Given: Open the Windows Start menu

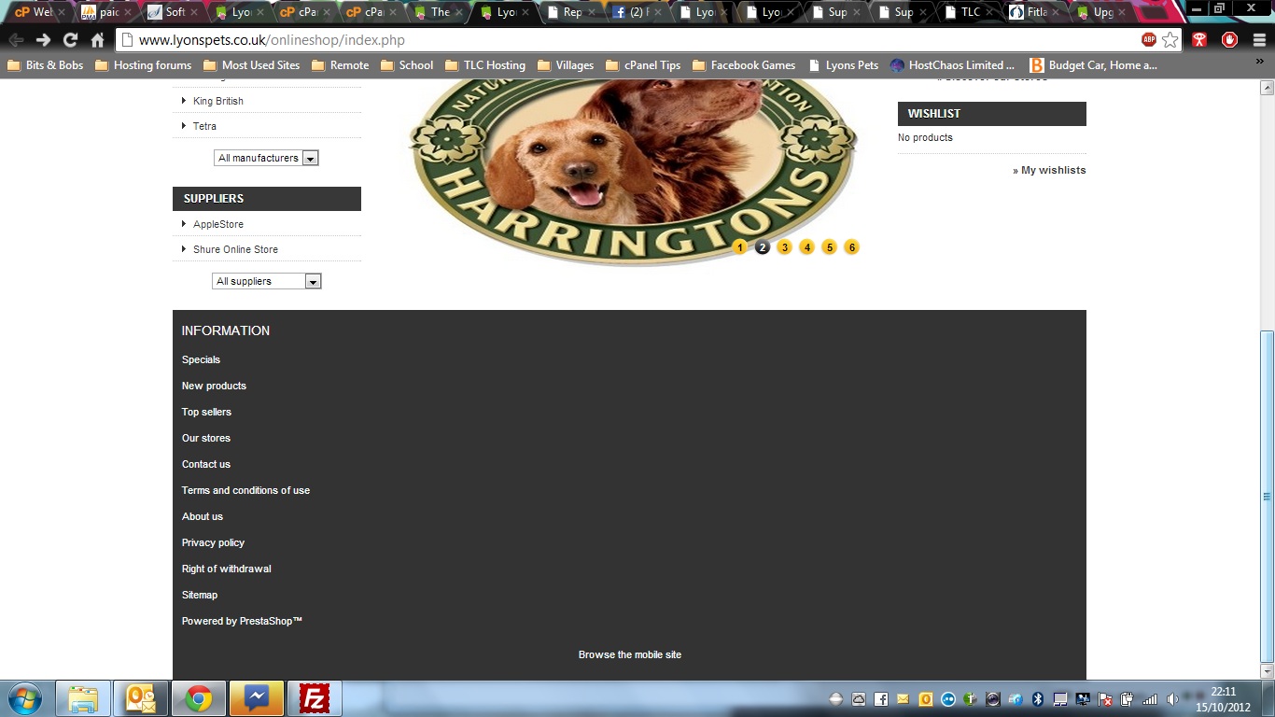Looking at the screenshot, I should point(23,698).
